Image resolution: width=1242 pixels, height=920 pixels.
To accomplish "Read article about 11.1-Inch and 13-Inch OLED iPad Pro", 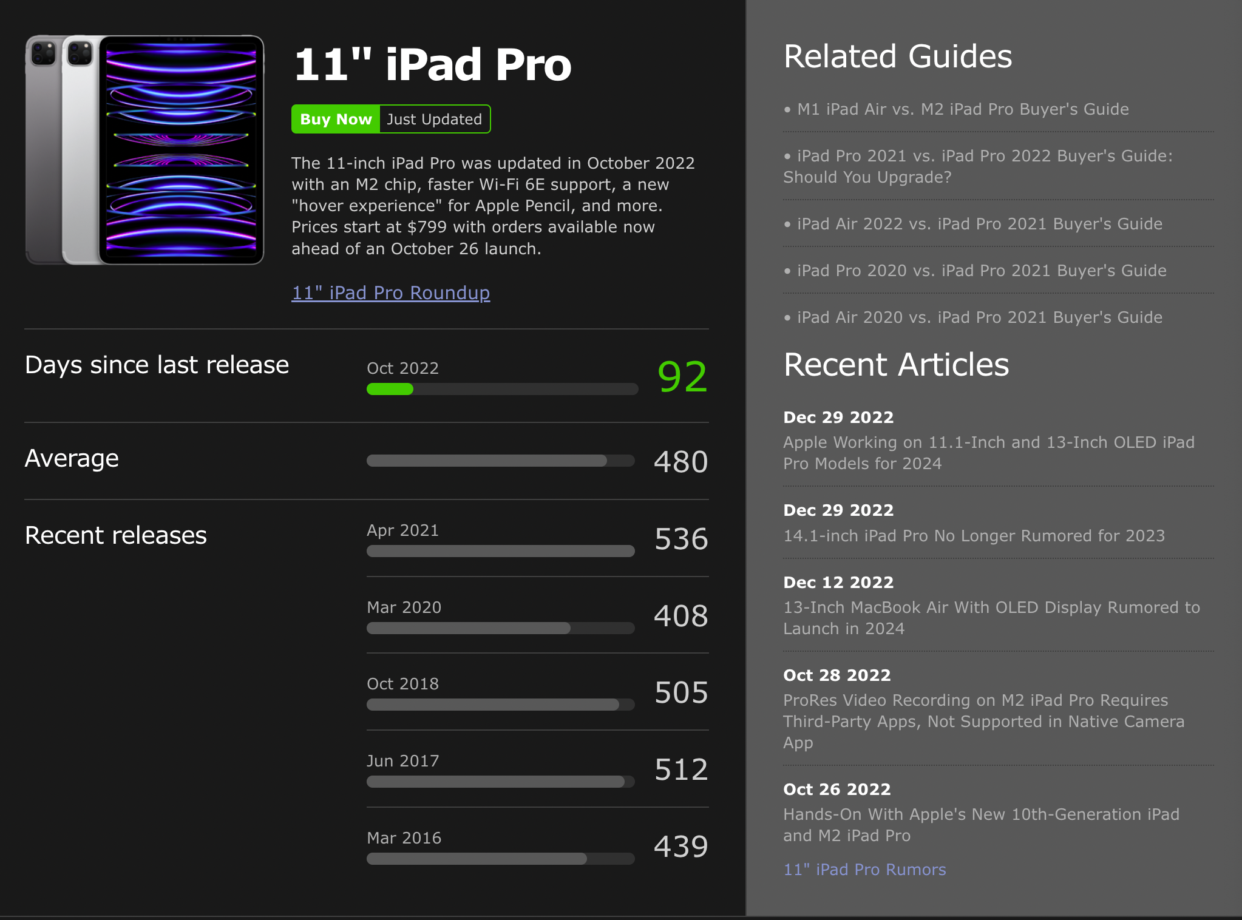I will [988, 453].
